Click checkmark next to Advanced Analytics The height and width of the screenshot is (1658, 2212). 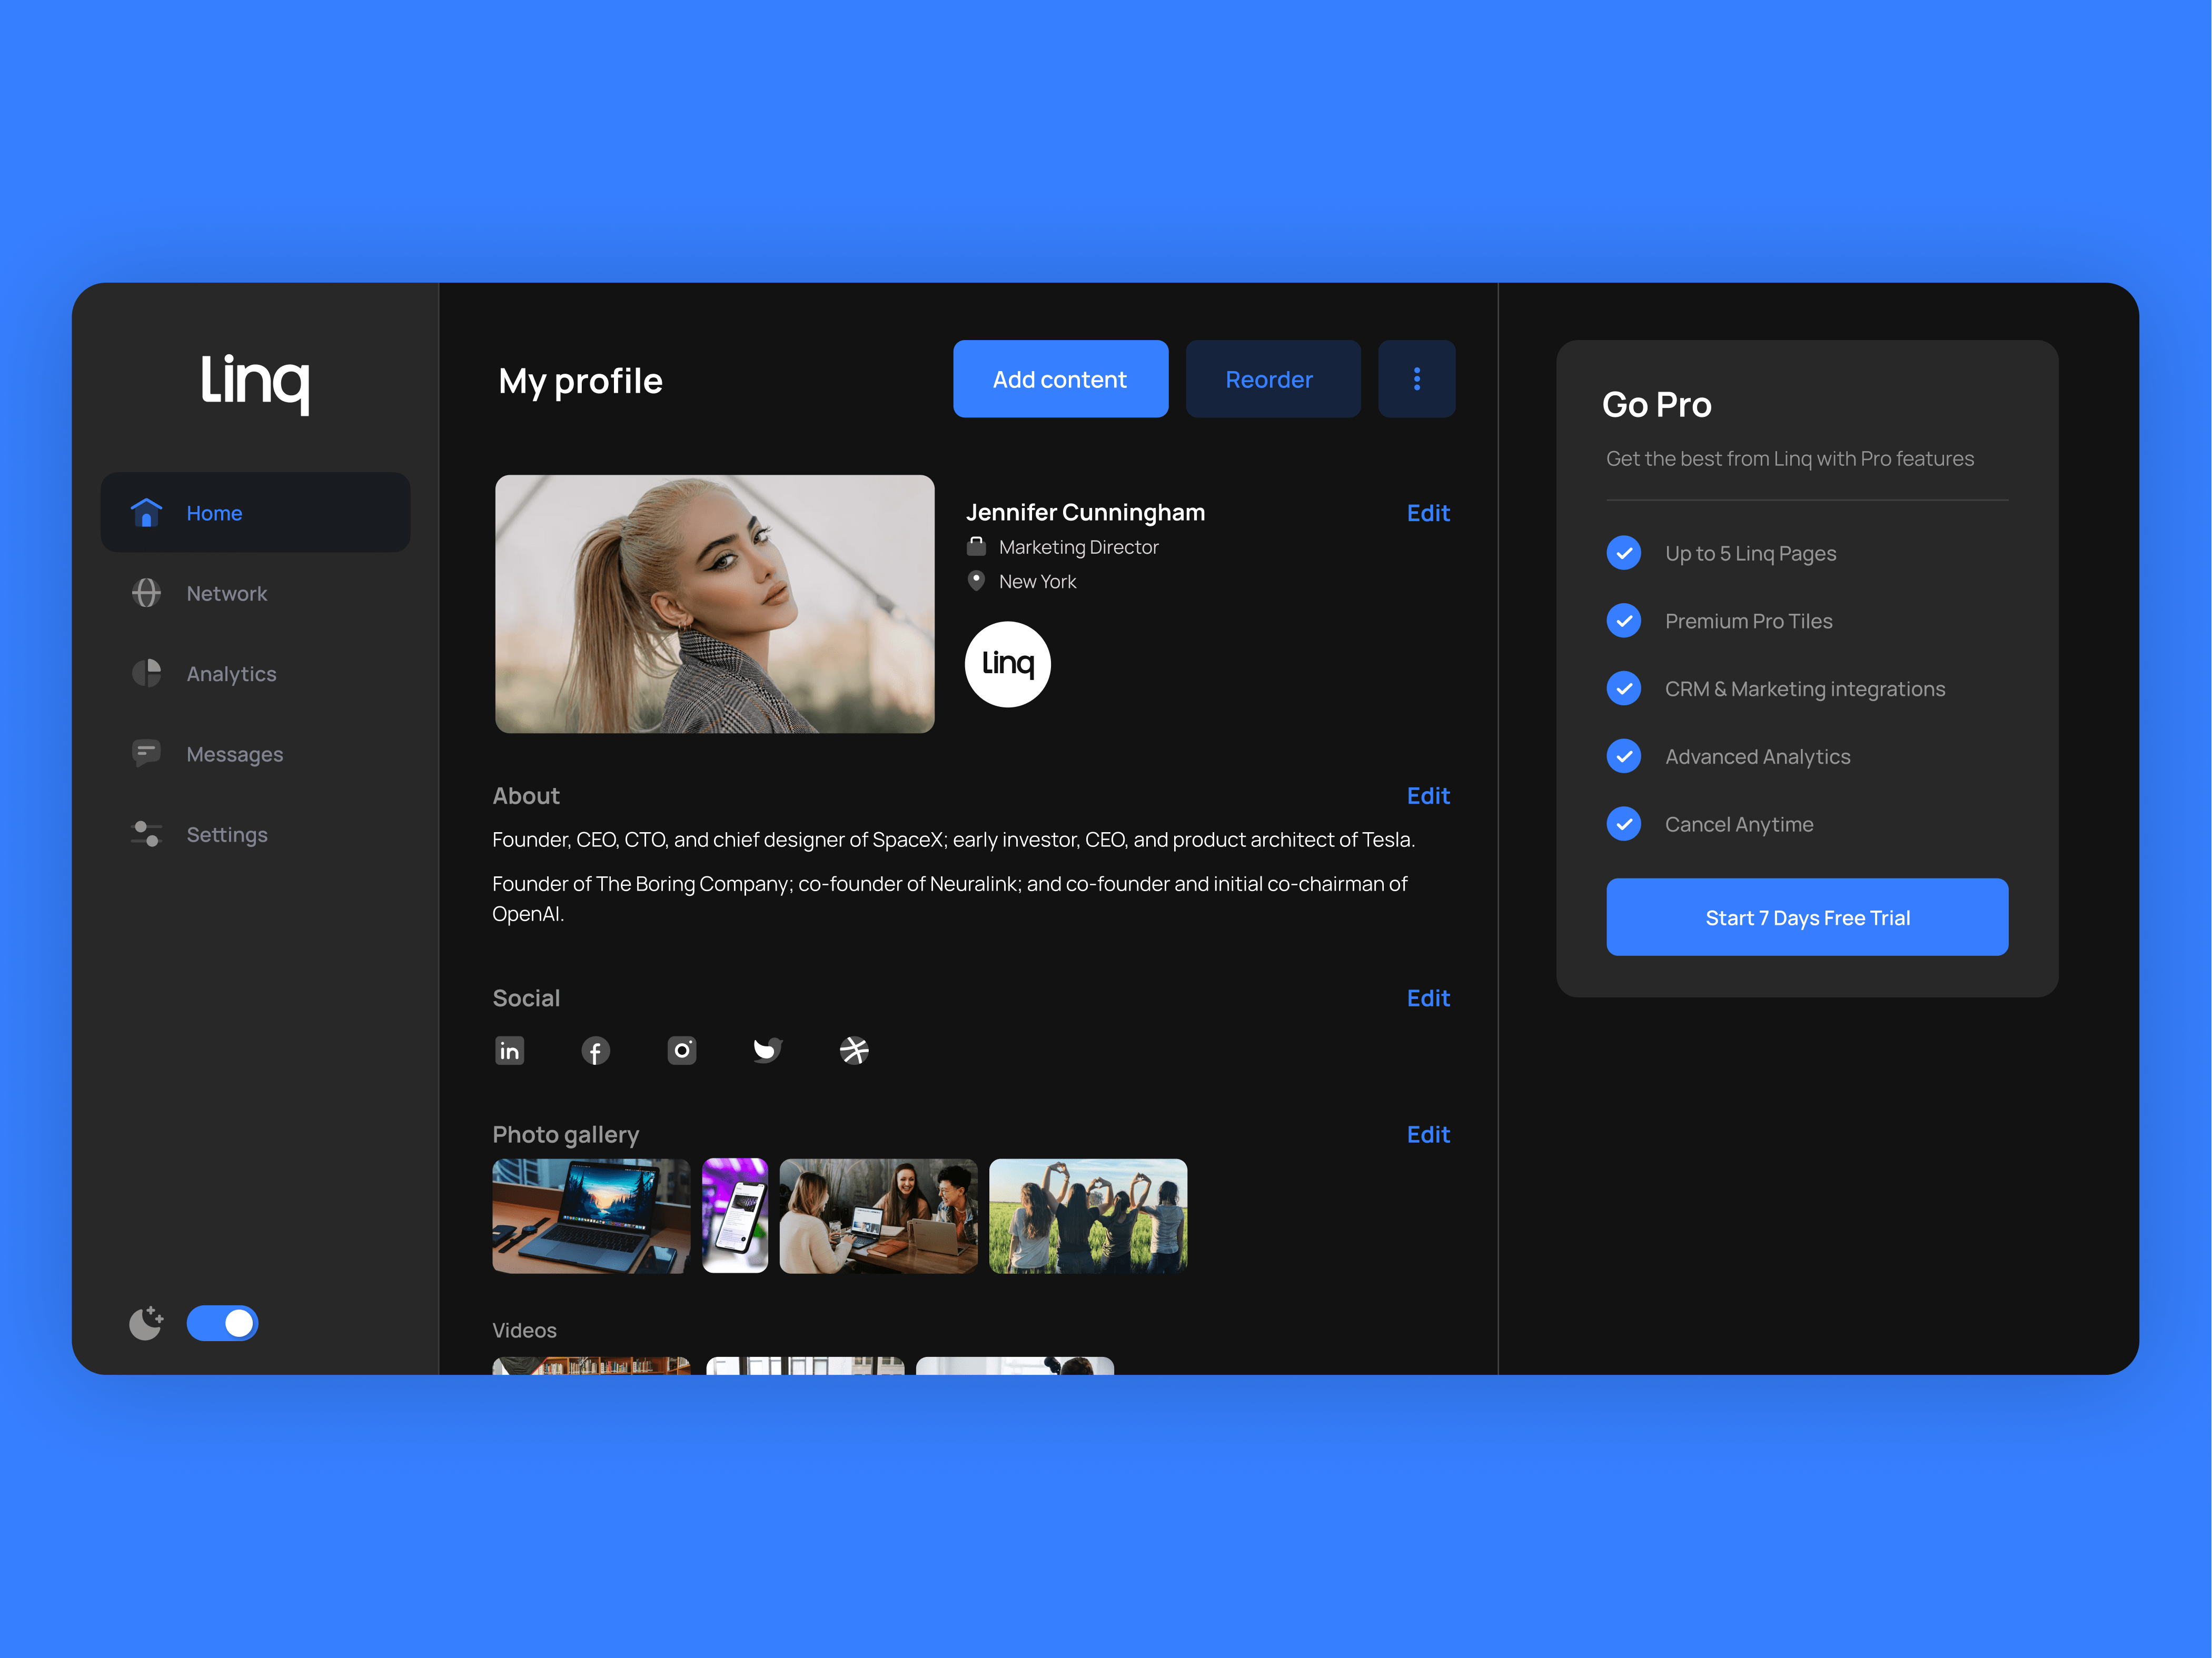[x=1624, y=756]
